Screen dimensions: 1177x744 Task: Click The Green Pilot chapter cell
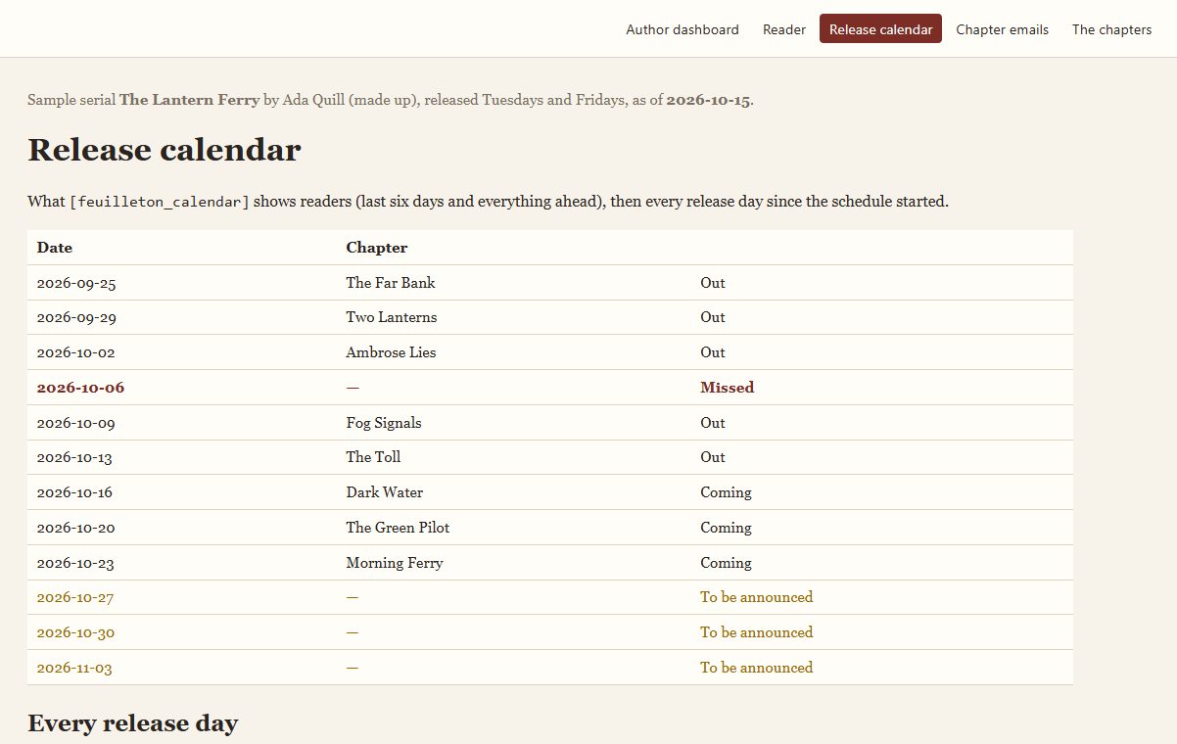398,528
